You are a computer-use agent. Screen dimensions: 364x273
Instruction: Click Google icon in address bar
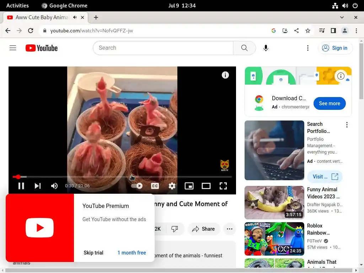(273, 31)
